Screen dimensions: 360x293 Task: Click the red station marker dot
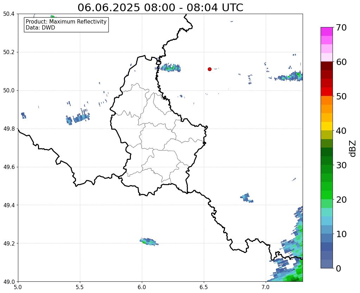point(209,69)
